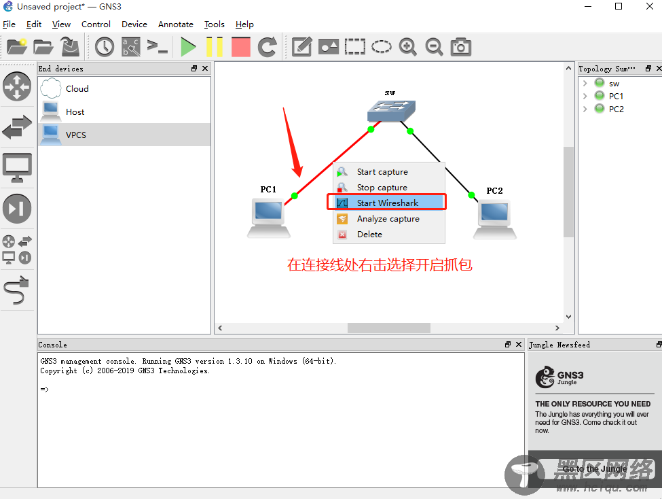Open the Help menu
662x499 pixels.
coord(244,24)
